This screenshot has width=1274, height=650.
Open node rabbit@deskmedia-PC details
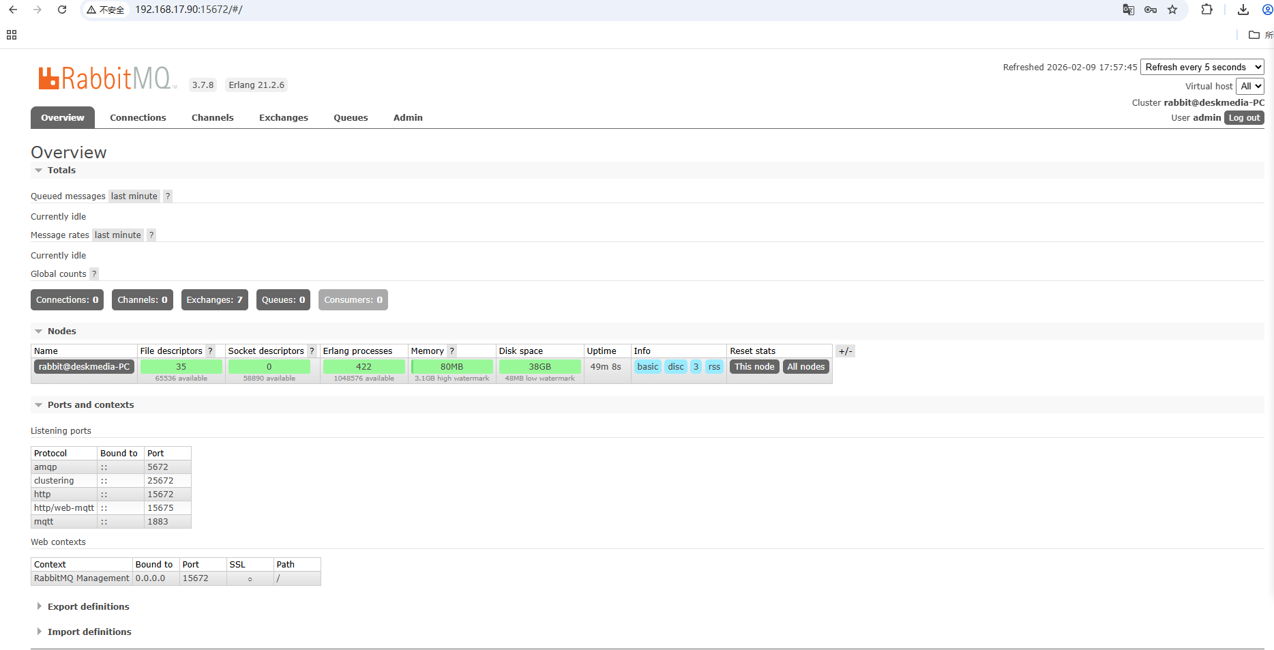tap(84, 367)
